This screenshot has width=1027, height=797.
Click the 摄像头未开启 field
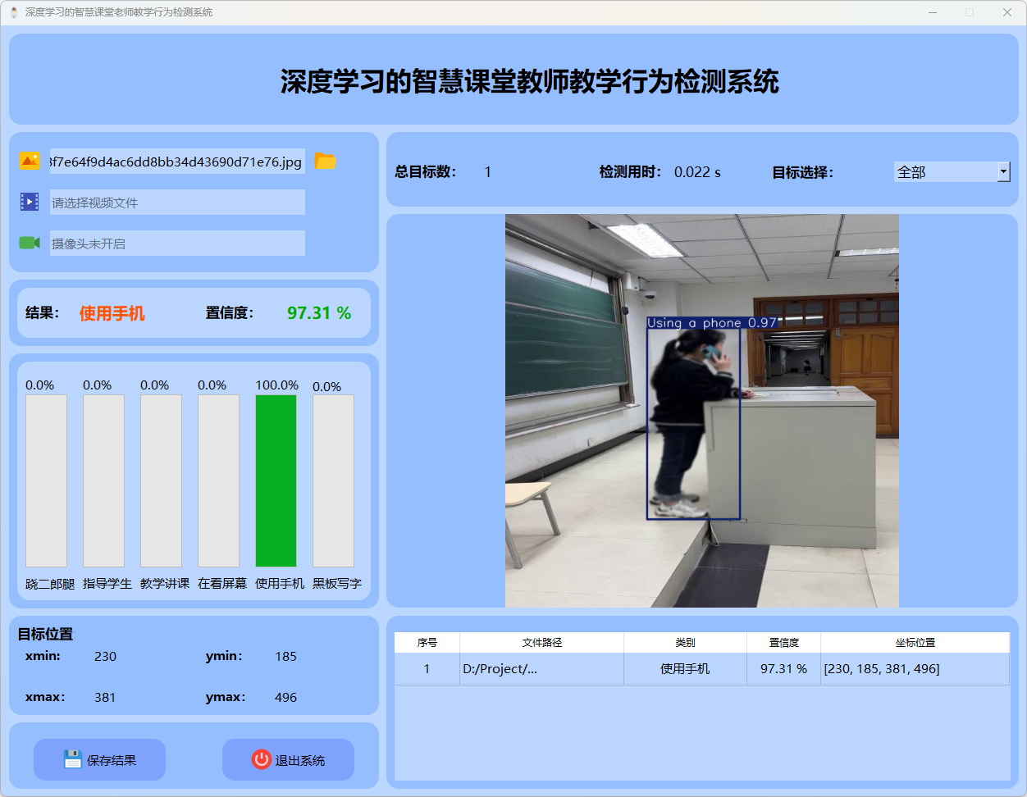point(176,243)
